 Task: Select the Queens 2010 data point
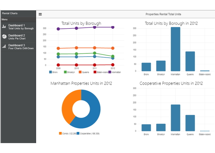click(x=76, y=48)
